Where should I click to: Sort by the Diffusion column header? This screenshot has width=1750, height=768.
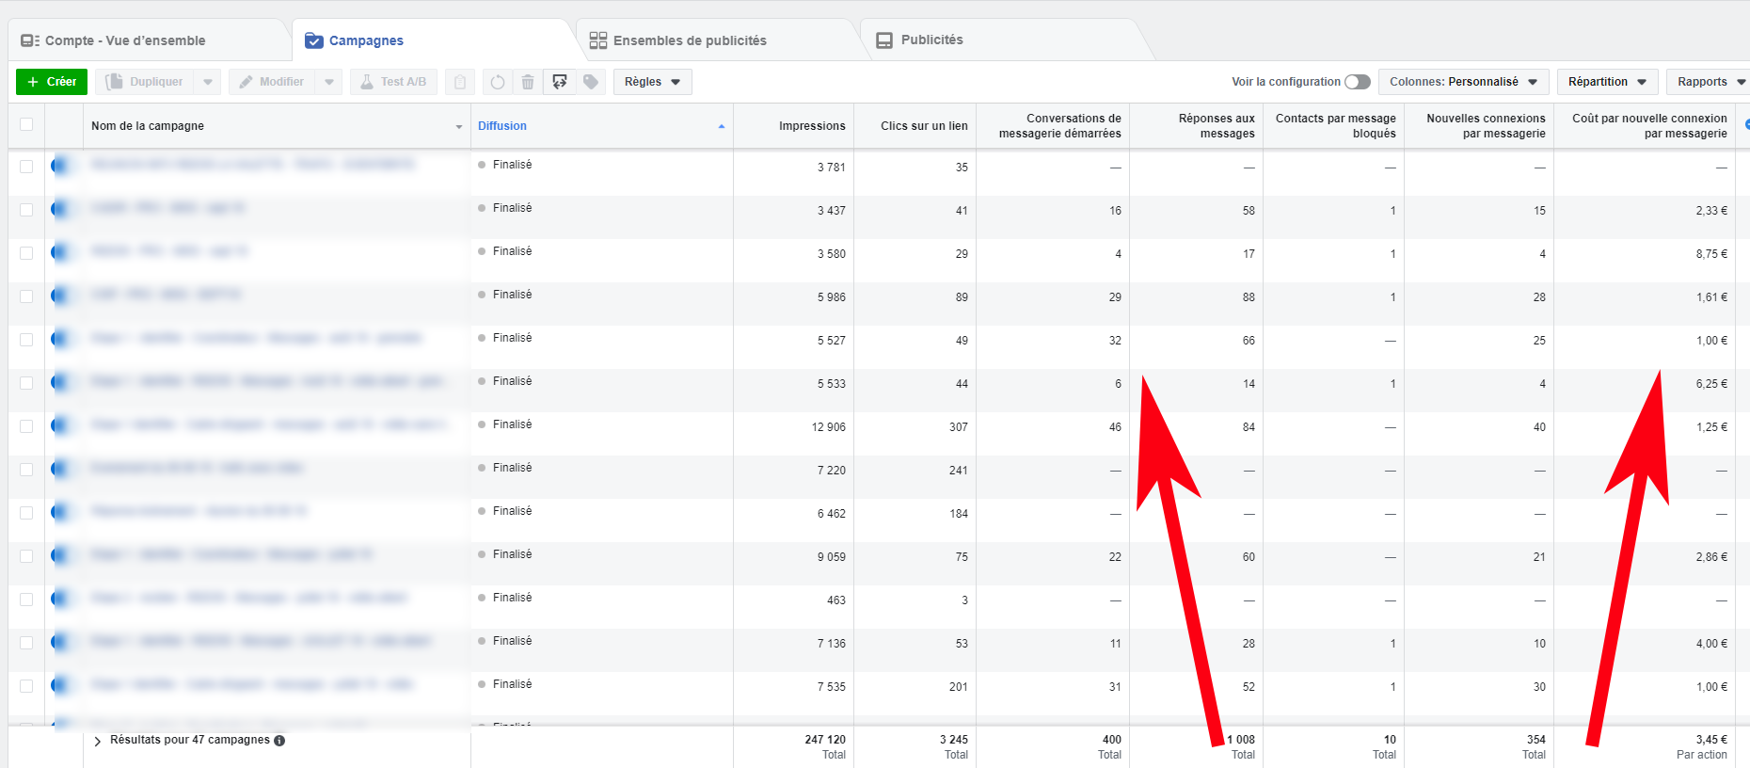pos(502,126)
